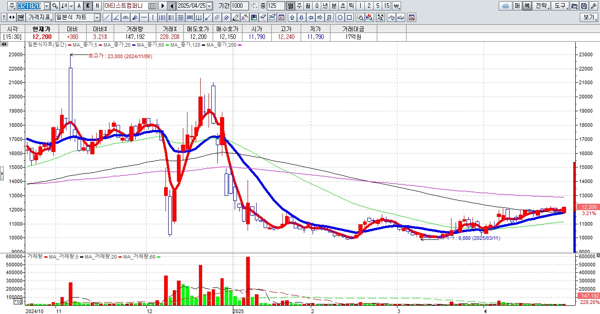Click the 거래대금 value 17억원
The height and width of the screenshot is (314, 600).
coord(353,37)
